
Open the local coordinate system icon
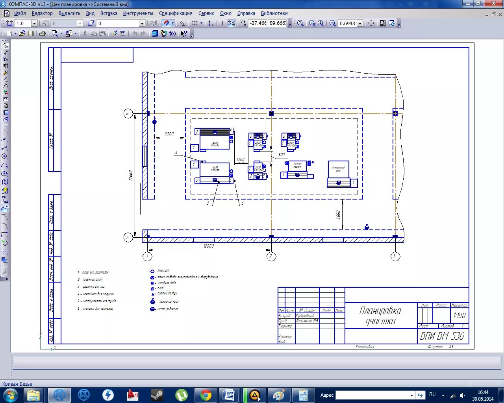[211, 23]
